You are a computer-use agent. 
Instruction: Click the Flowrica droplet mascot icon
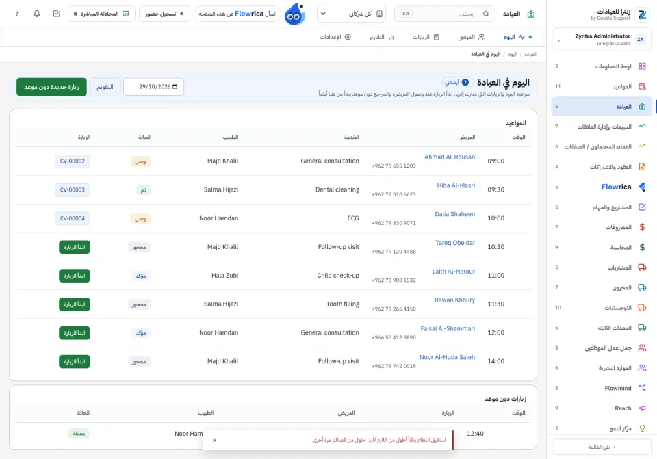pos(295,14)
